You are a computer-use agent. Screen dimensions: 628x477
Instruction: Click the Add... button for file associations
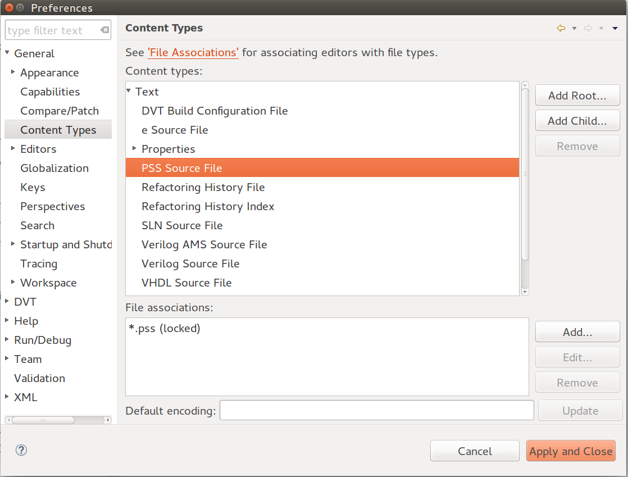577,331
